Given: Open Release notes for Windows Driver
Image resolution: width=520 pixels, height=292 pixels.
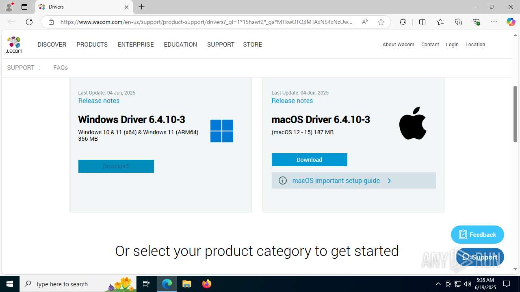Looking at the screenshot, I should coord(99,101).
